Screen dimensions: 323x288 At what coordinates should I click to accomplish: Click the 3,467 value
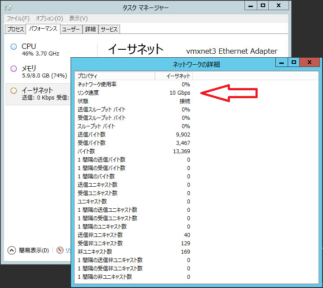tap(183, 143)
